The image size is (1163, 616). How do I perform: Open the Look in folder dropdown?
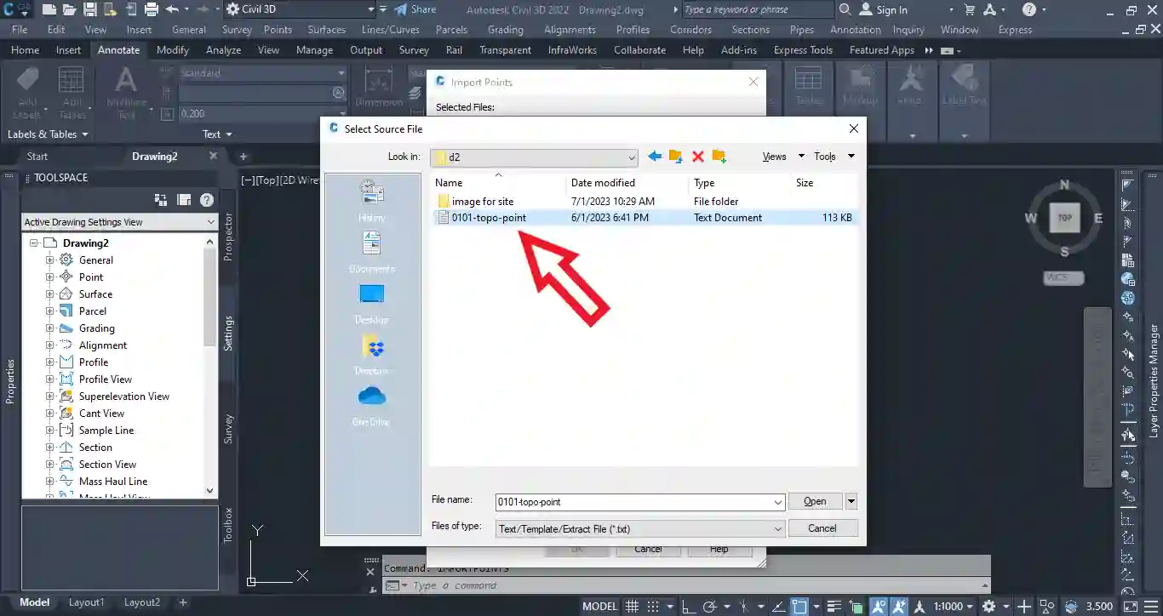(631, 157)
